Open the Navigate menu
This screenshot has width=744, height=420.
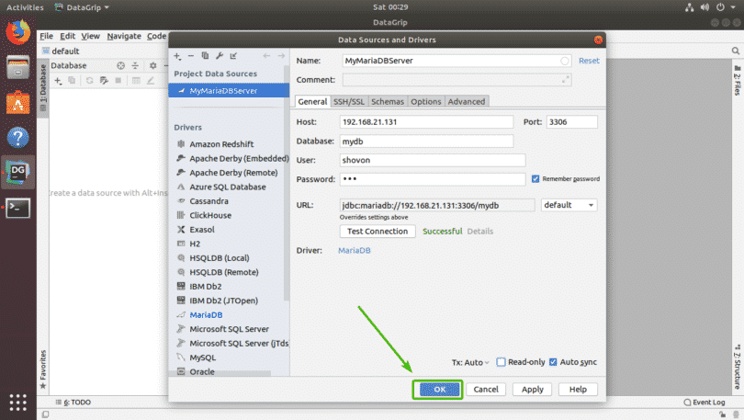click(124, 36)
